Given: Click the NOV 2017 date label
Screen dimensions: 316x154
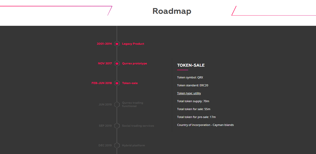Looking at the screenshot, I should coord(105,63).
